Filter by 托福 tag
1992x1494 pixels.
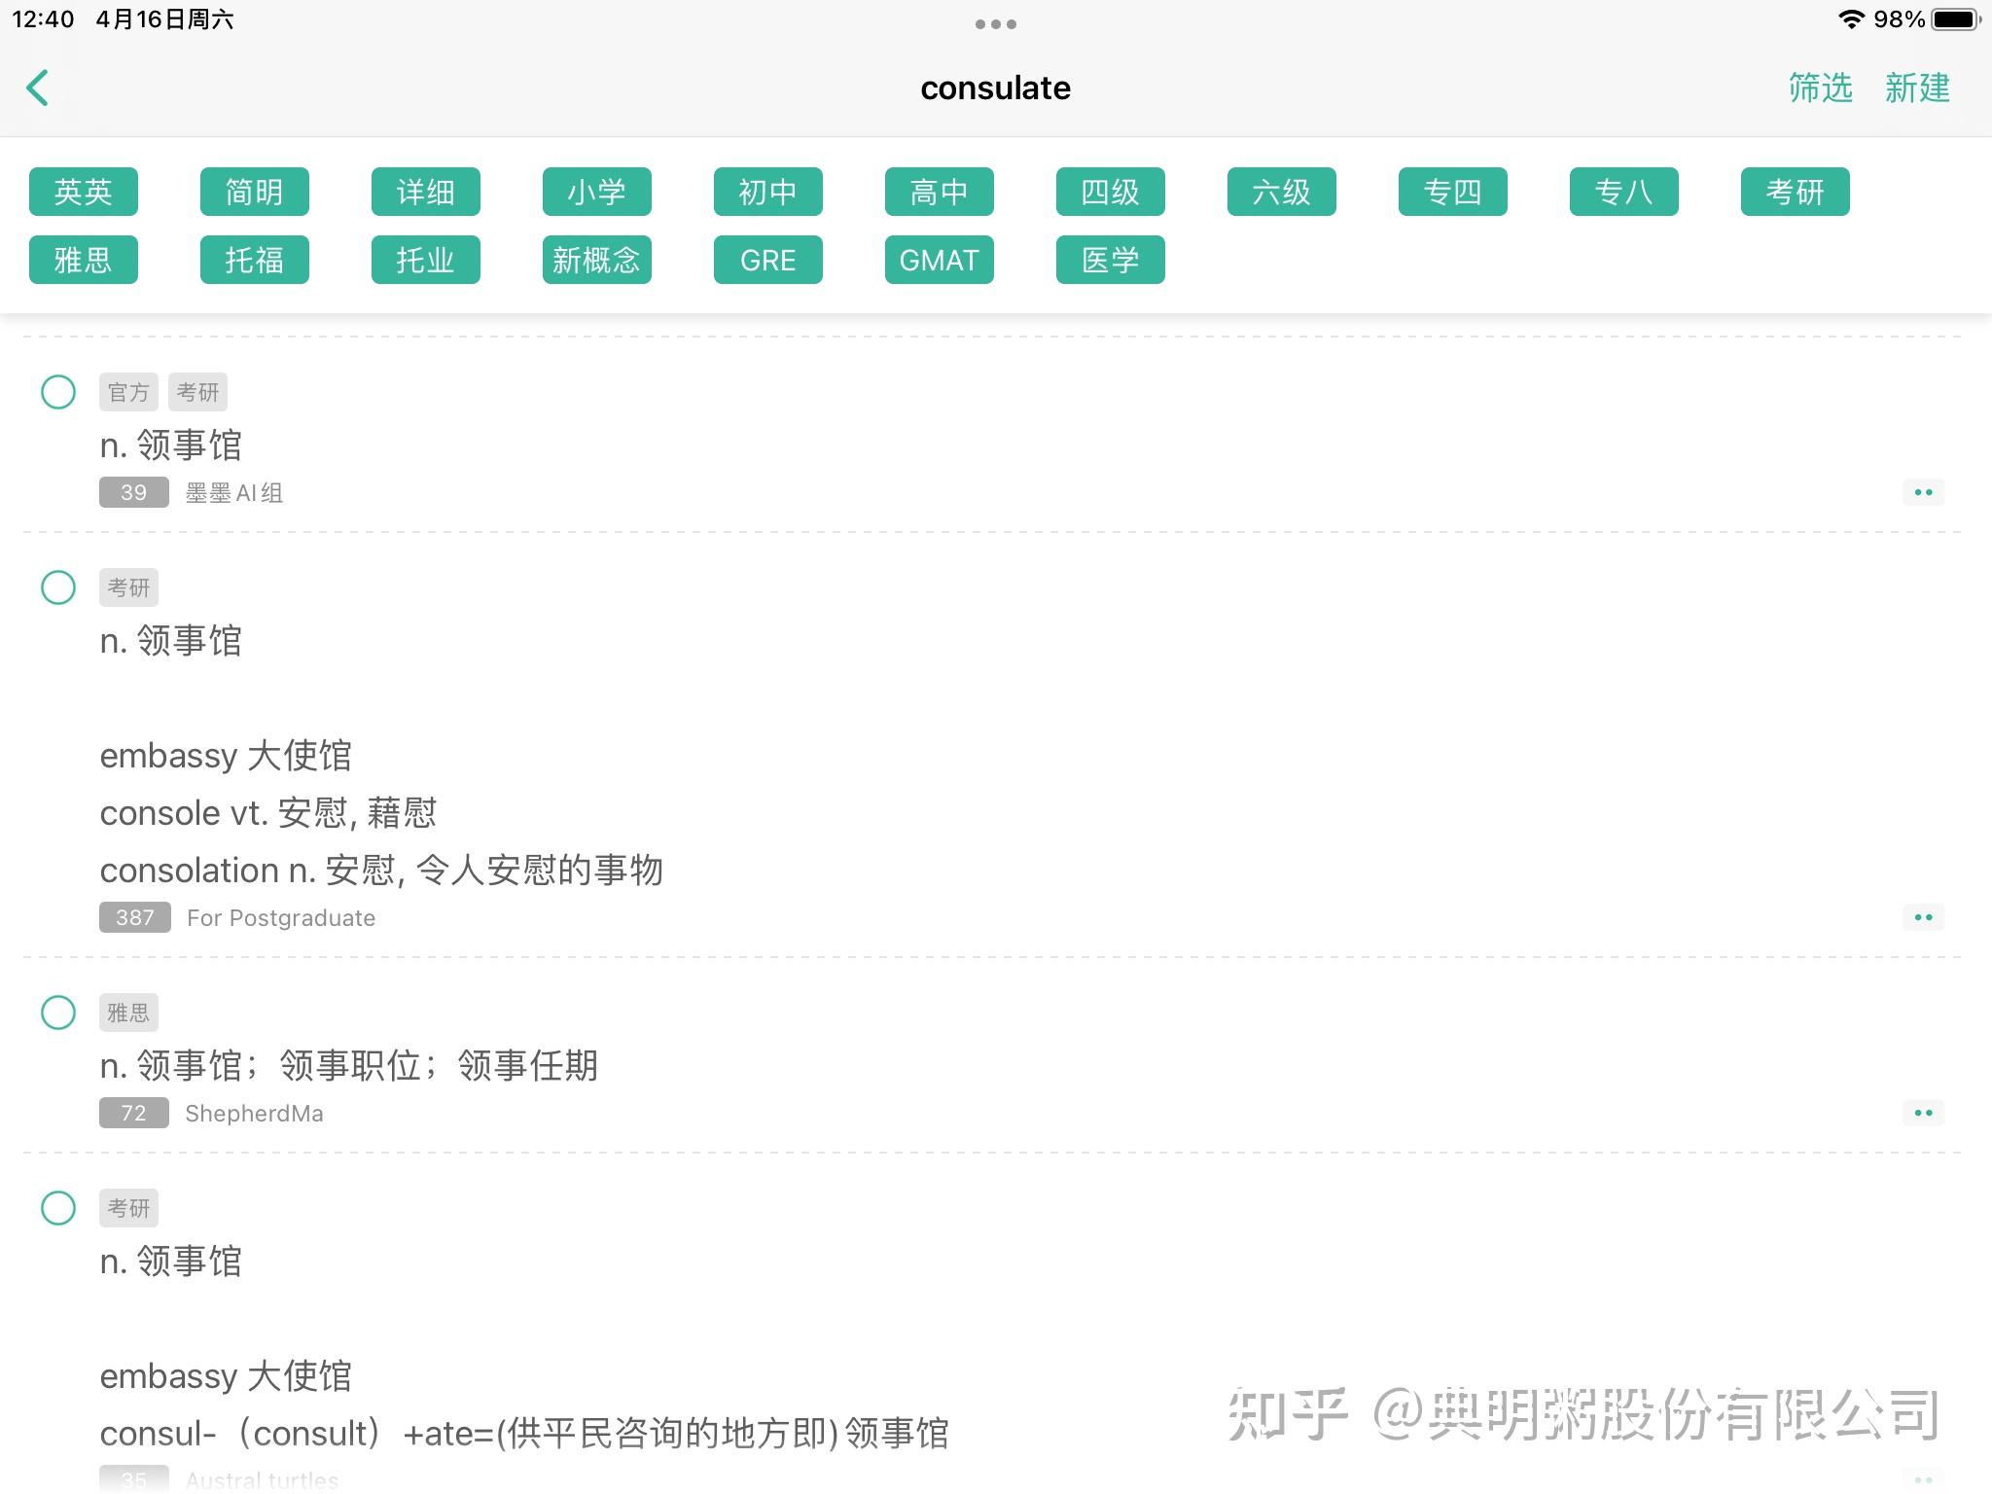pos(255,260)
